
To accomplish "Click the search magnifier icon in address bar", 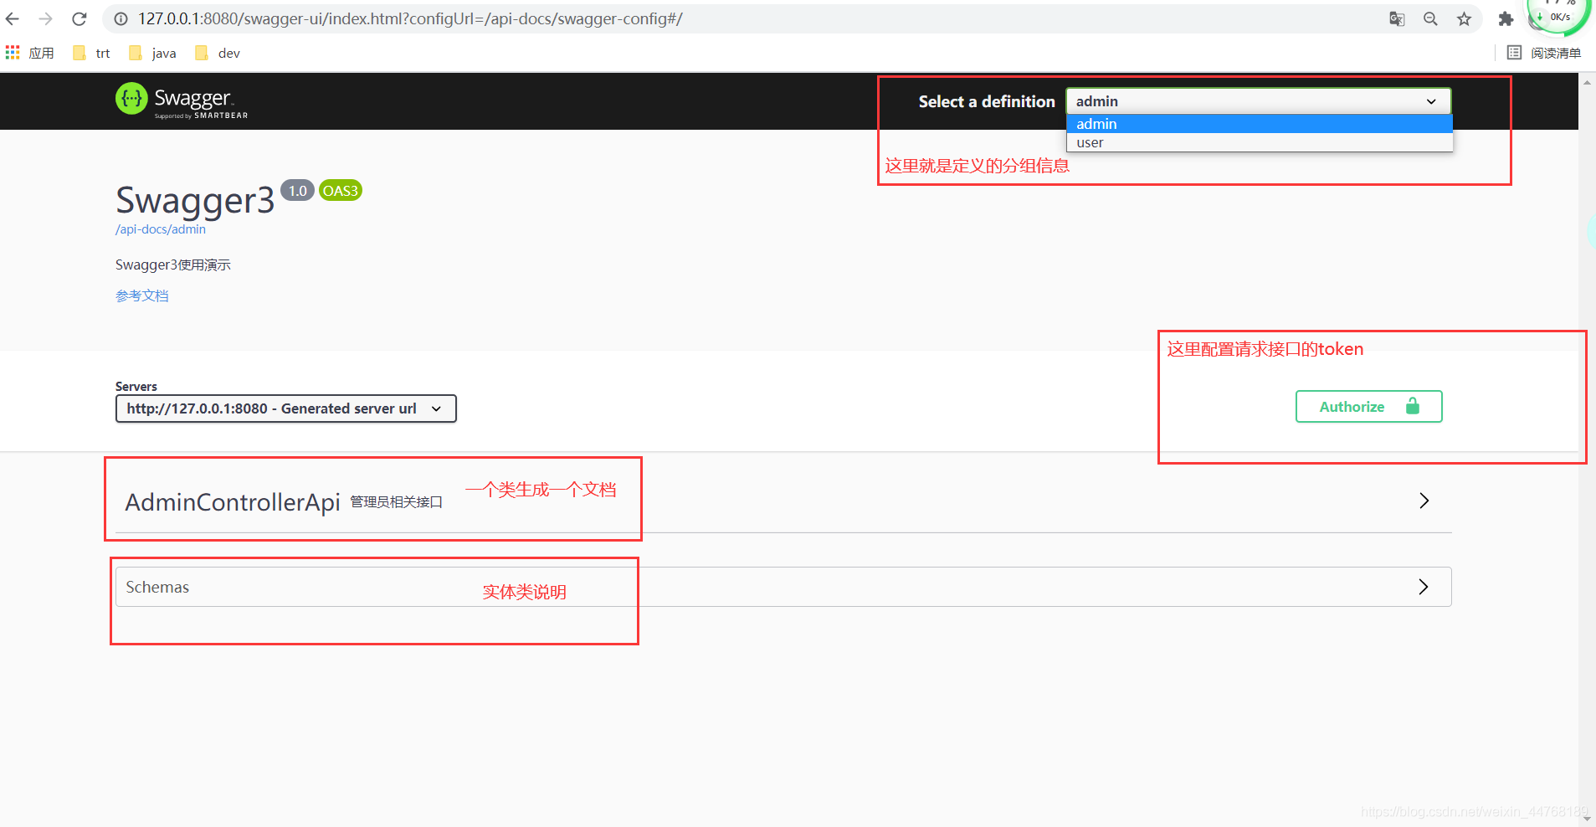I will pos(1430,18).
